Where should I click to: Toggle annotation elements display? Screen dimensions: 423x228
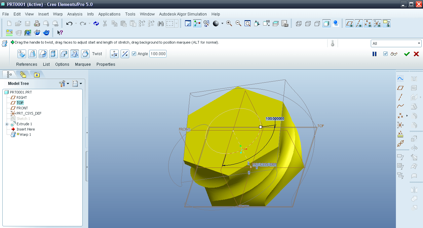coord(387,23)
